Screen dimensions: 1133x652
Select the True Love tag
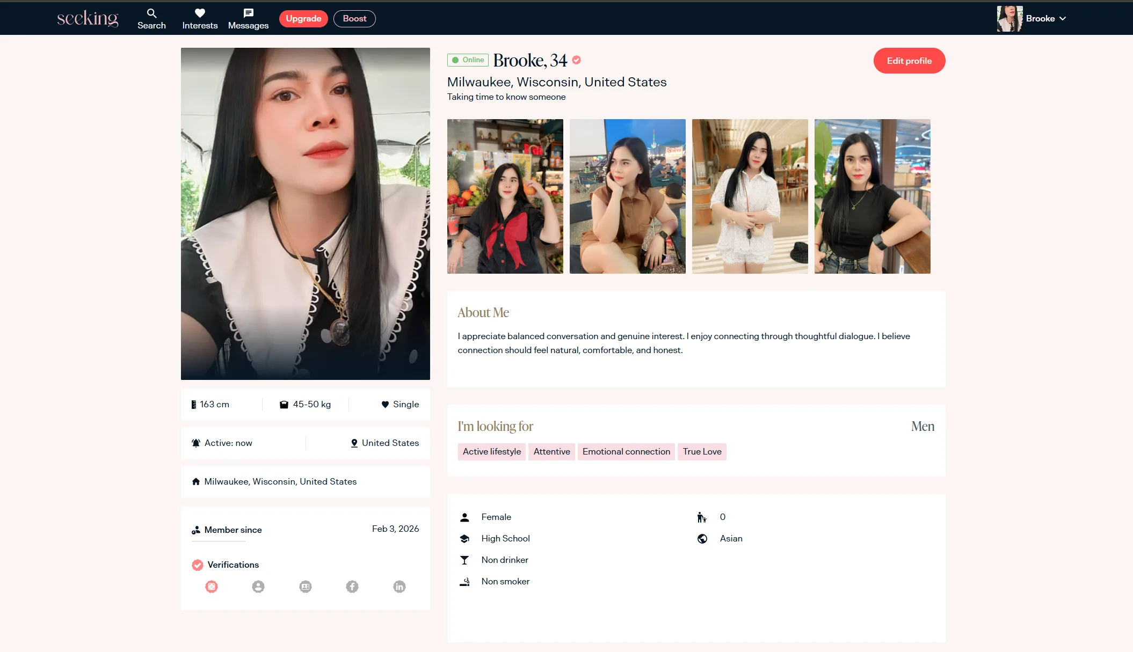(702, 452)
